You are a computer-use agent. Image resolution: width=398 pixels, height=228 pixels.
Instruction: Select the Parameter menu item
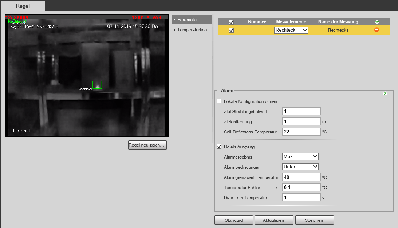tap(192, 20)
